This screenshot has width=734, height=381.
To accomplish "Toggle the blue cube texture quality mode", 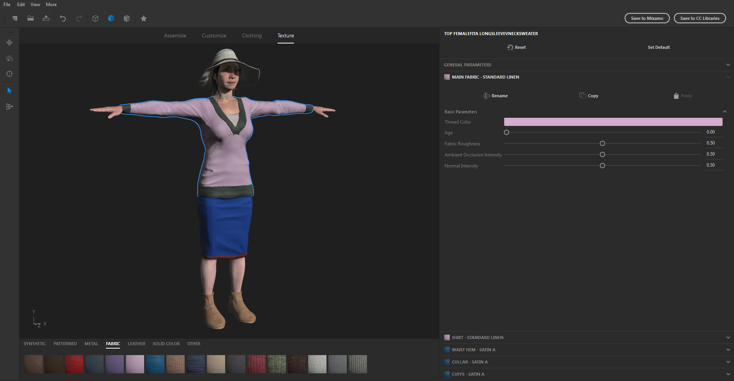I will pos(111,18).
